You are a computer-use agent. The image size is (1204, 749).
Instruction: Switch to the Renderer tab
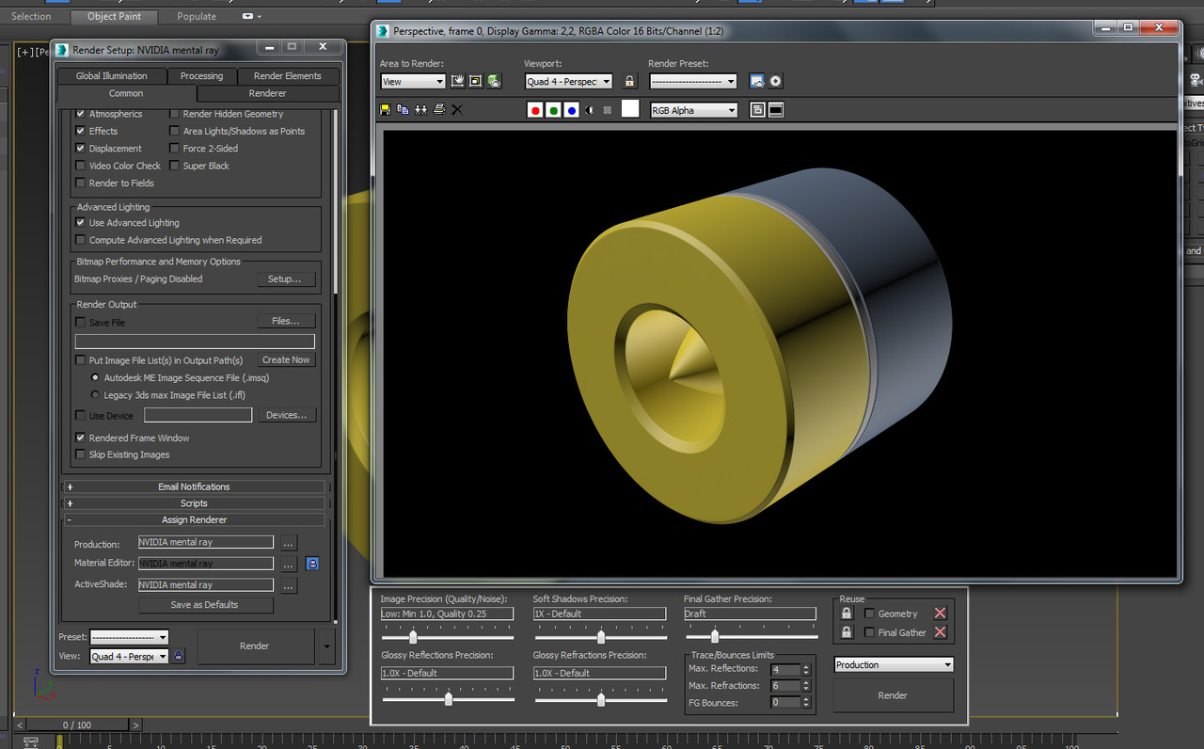click(x=267, y=93)
